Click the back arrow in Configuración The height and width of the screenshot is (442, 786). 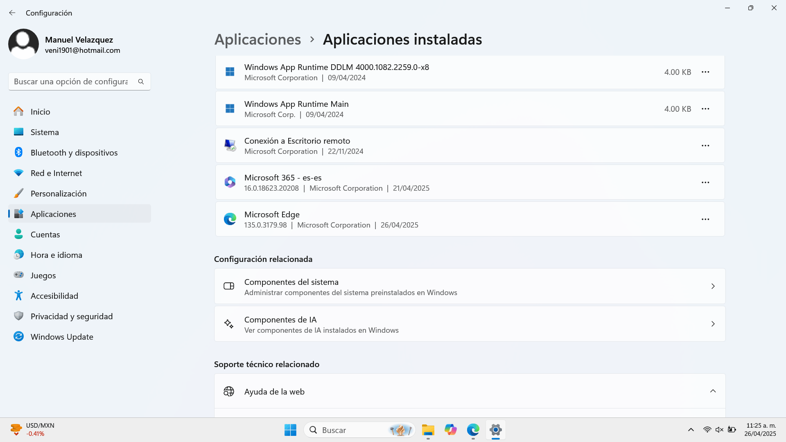coord(12,13)
